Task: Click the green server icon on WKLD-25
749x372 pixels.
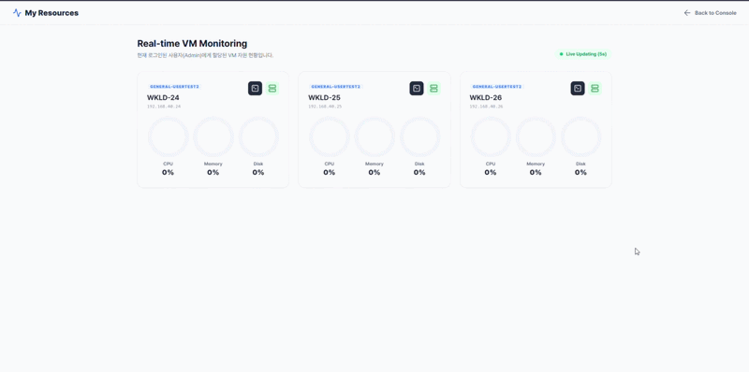Action: (x=433, y=88)
